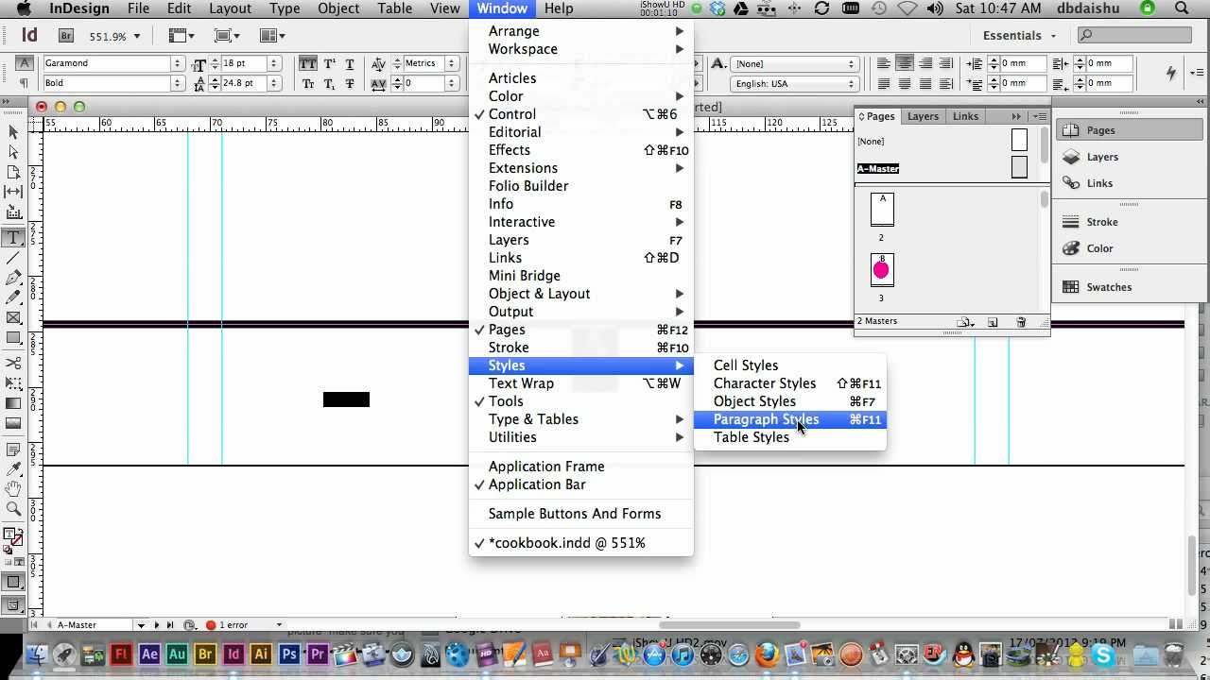The image size is (1210, 680).
Task: Select the Direct Selection tool
Action: 13,152
